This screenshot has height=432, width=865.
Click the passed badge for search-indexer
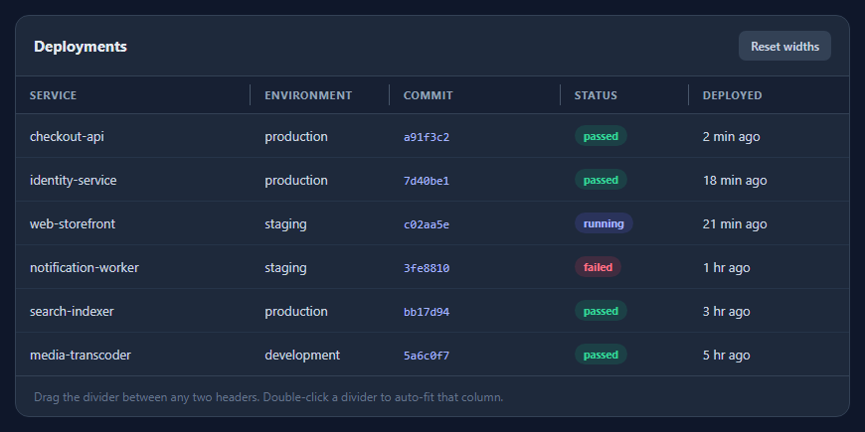click(x=601, y=311)
